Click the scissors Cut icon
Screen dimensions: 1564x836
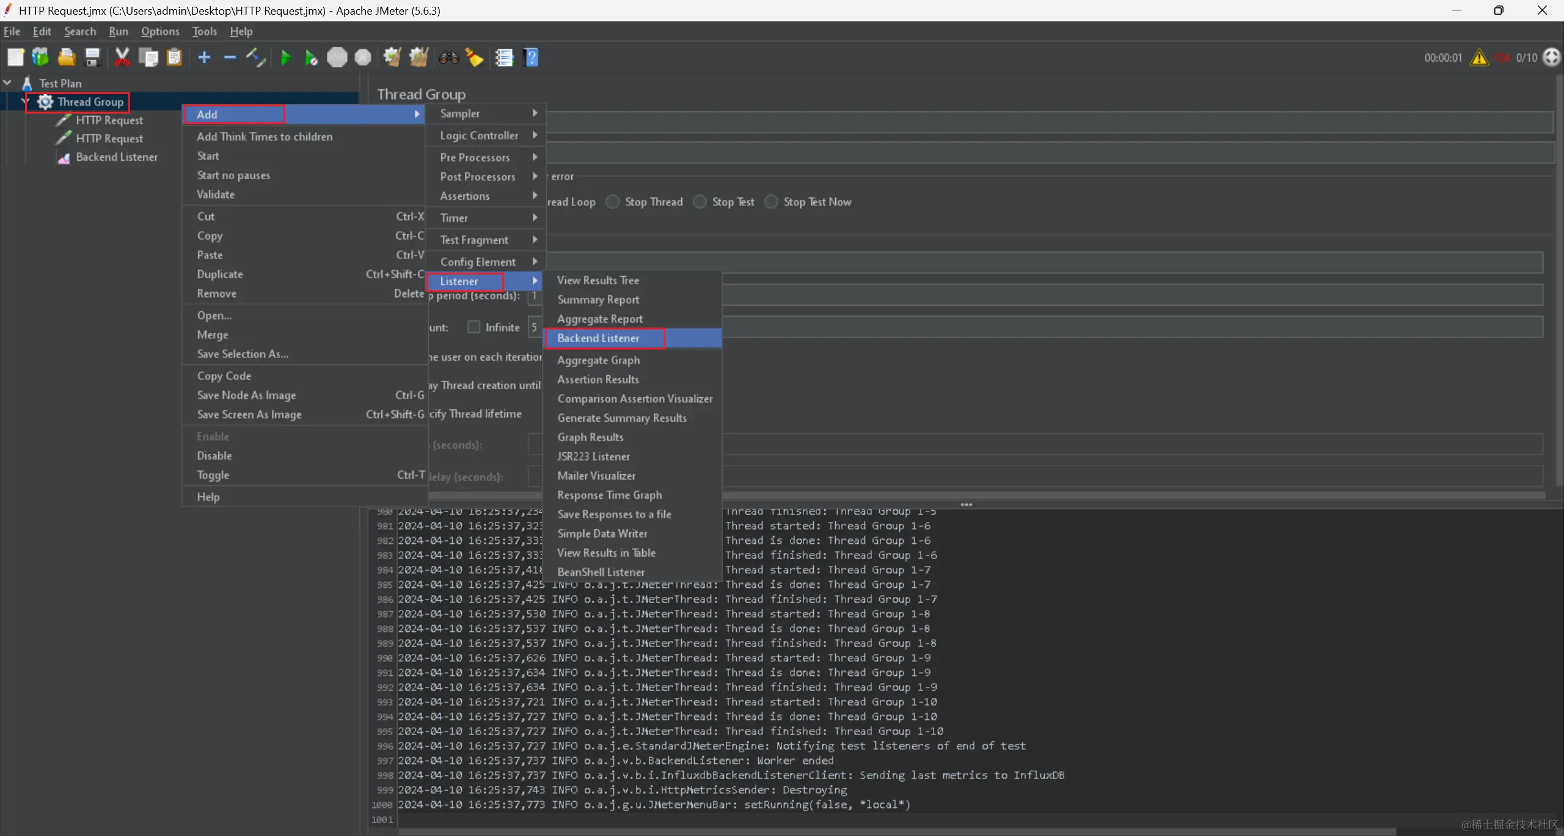click(x=122, y=58)
